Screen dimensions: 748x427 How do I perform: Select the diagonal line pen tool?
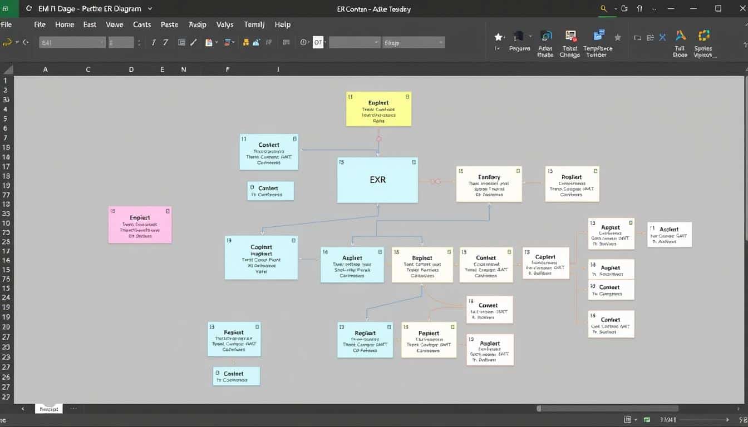[194, 42]
